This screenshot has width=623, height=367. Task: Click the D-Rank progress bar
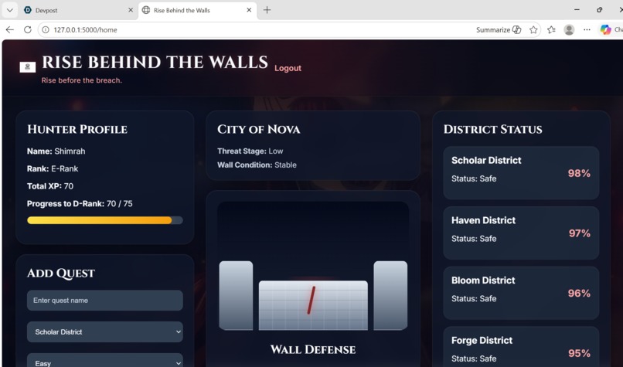pyautogui.click(x=105, y=220)
